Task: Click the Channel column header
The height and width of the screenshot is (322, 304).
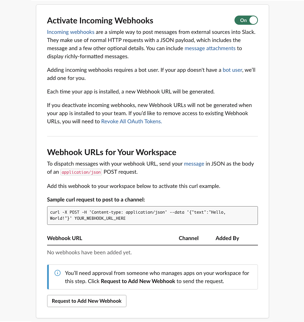Action: coord(188,238)
